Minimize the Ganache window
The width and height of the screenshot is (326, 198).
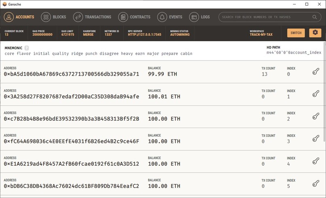pos(294,4)
